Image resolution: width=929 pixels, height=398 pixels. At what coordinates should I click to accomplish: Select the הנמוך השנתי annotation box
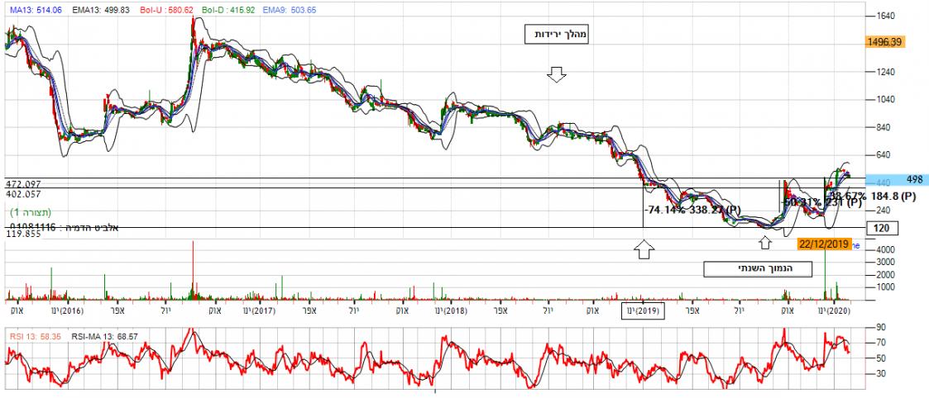741,269
